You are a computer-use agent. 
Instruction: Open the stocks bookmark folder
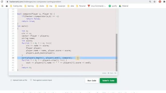coord(40,6)
